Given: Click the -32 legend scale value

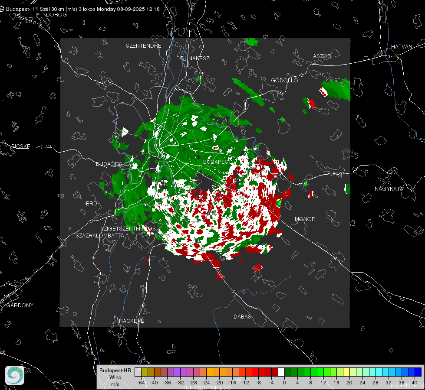Looking at the screenshot, I should tap(180, 383).
